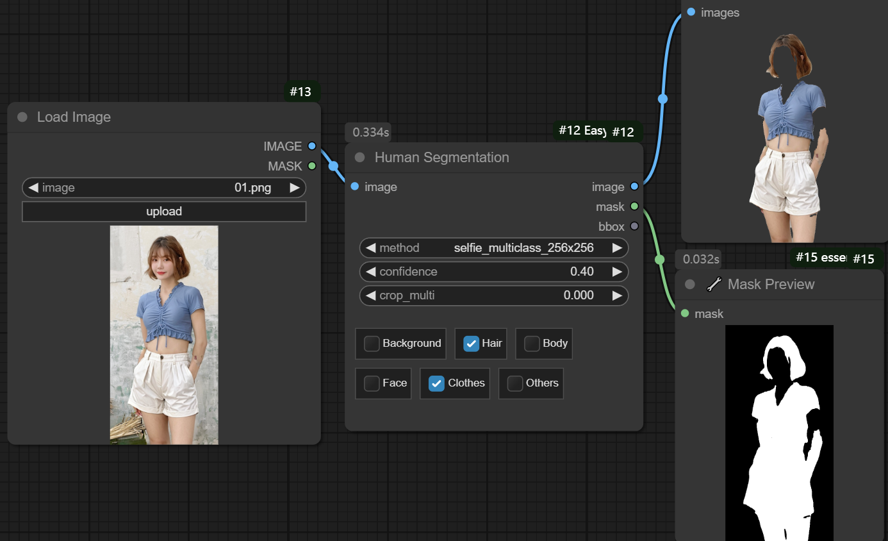This screenshot has height=541, width=888.
Task: Click the bbox output port on Human Segmentation
Action: (634, 226)
